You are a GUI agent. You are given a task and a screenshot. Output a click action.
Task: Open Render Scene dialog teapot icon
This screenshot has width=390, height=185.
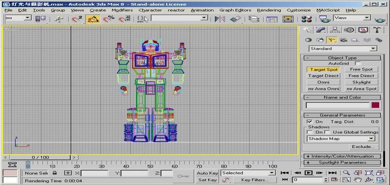(x=325, y=19)
